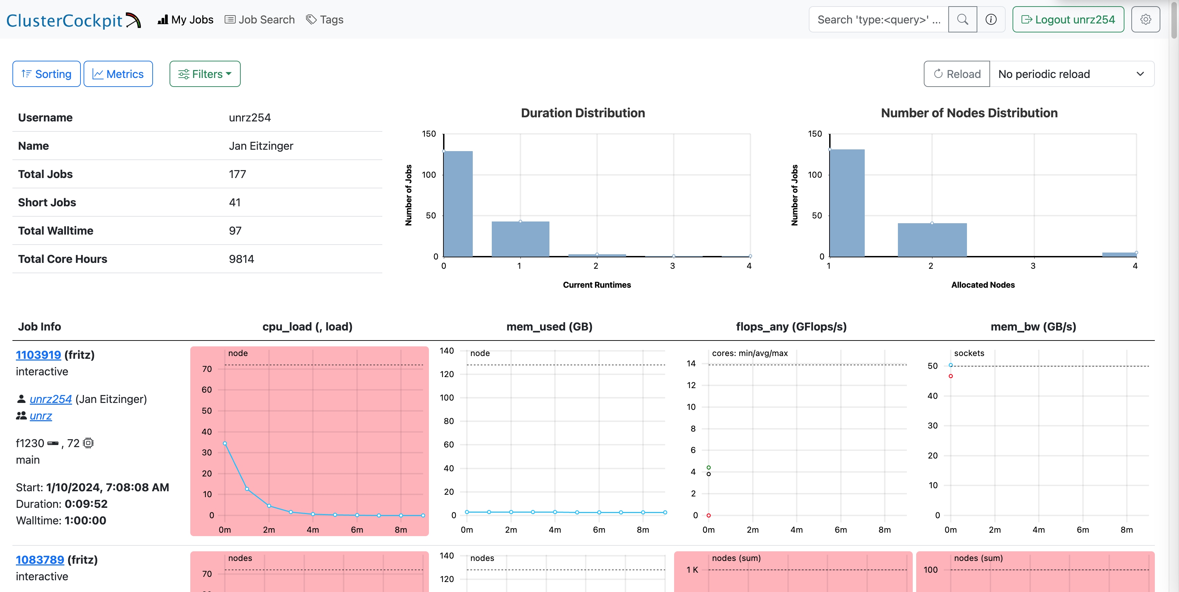The width and height of the screenshot is (1179, 592).
Task: Click the info tooltip icon
Action: coord(991,20)
